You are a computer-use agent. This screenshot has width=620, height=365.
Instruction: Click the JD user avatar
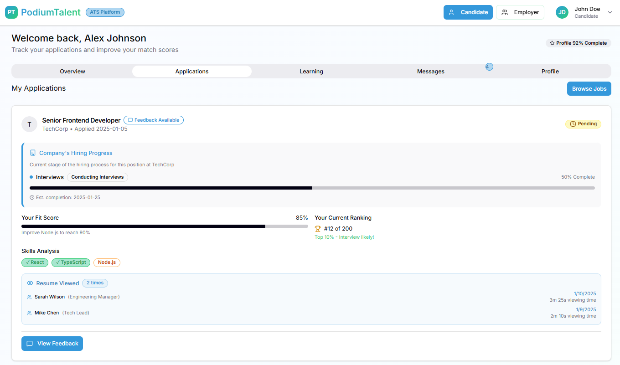click(562, 12)
